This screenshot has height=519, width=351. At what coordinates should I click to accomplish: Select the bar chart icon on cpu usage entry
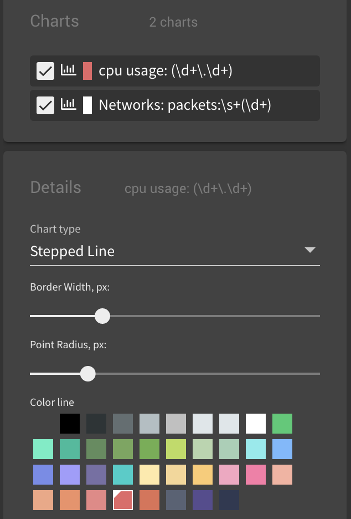[69, 70]
